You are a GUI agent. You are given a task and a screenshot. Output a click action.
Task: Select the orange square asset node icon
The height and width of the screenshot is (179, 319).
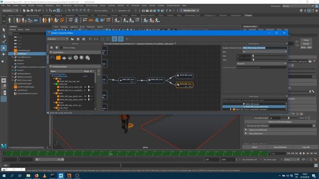[x=58, y=58]
